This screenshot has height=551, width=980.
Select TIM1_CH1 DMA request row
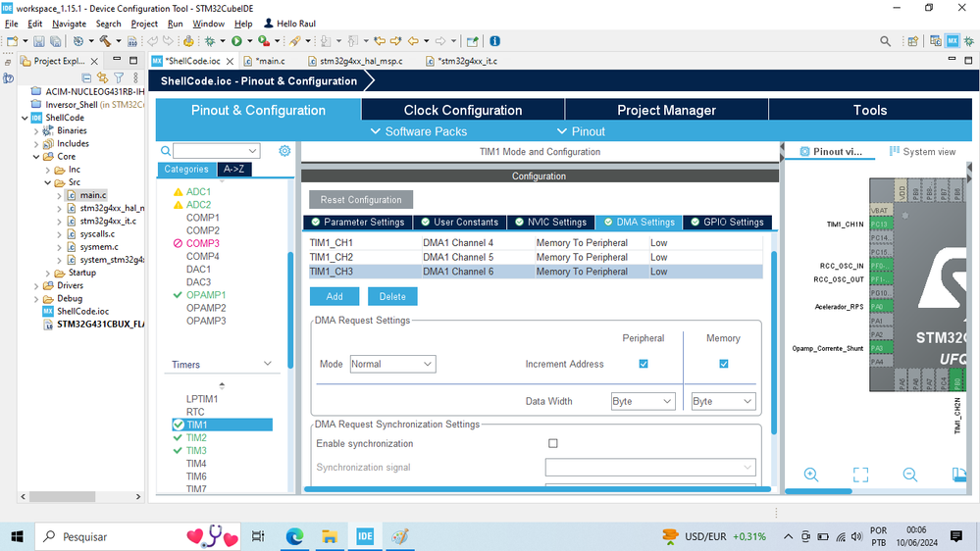pos(536,243)
